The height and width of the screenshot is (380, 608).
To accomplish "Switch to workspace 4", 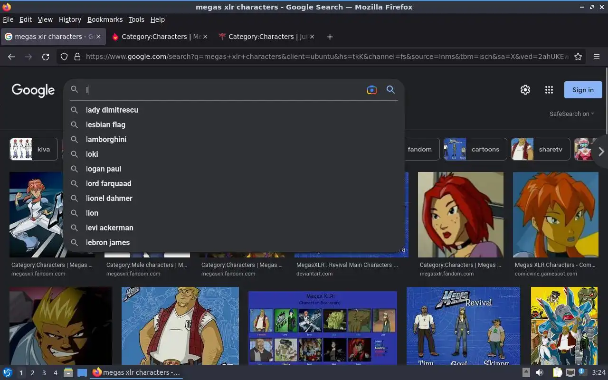I will click(55, 373).
